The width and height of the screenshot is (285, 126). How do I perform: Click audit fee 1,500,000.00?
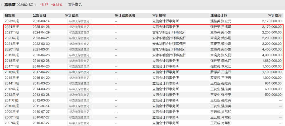(272, 66)
